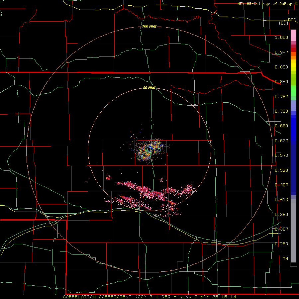
Task: Select the 0.733 scale value
Action: [281, 111]
